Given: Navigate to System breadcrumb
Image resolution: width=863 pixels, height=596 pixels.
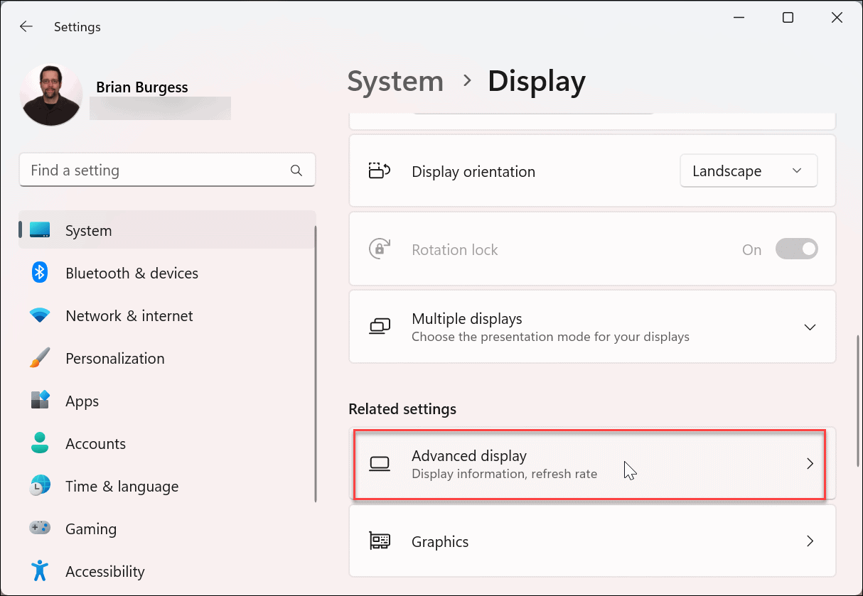Looking at the screenshot, I should click(395, 81).
